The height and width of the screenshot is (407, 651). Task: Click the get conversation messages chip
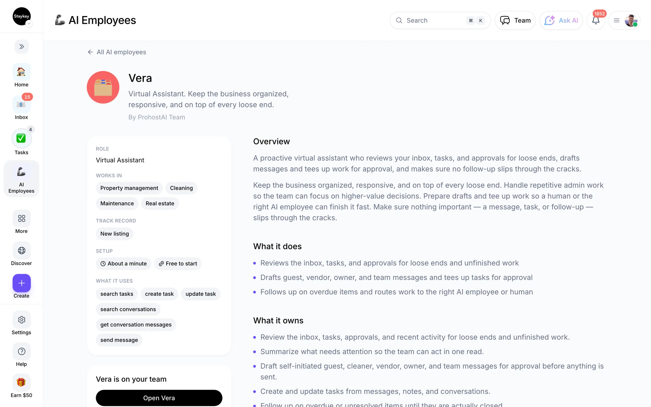pos(136,325)
